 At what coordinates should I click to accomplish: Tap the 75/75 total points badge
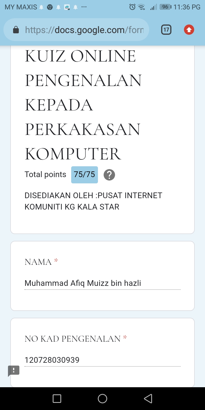coord(85,175)
